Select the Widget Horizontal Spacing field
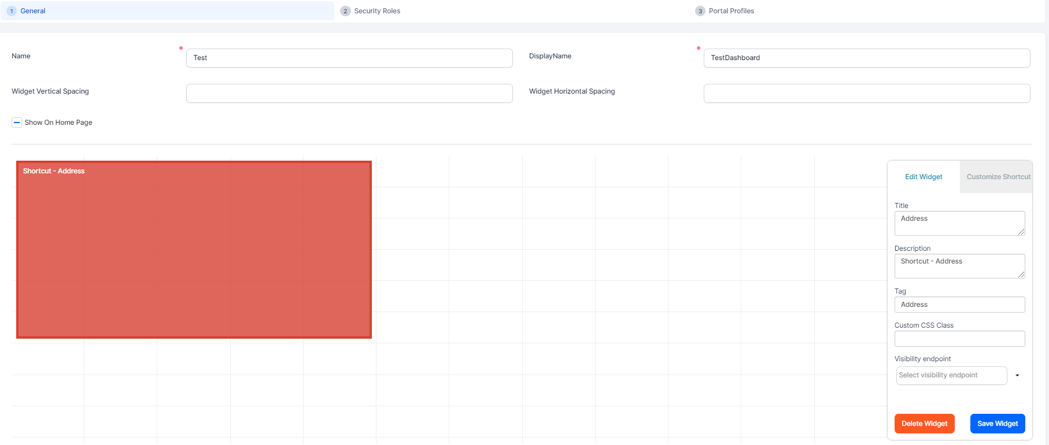 point(866,93)
